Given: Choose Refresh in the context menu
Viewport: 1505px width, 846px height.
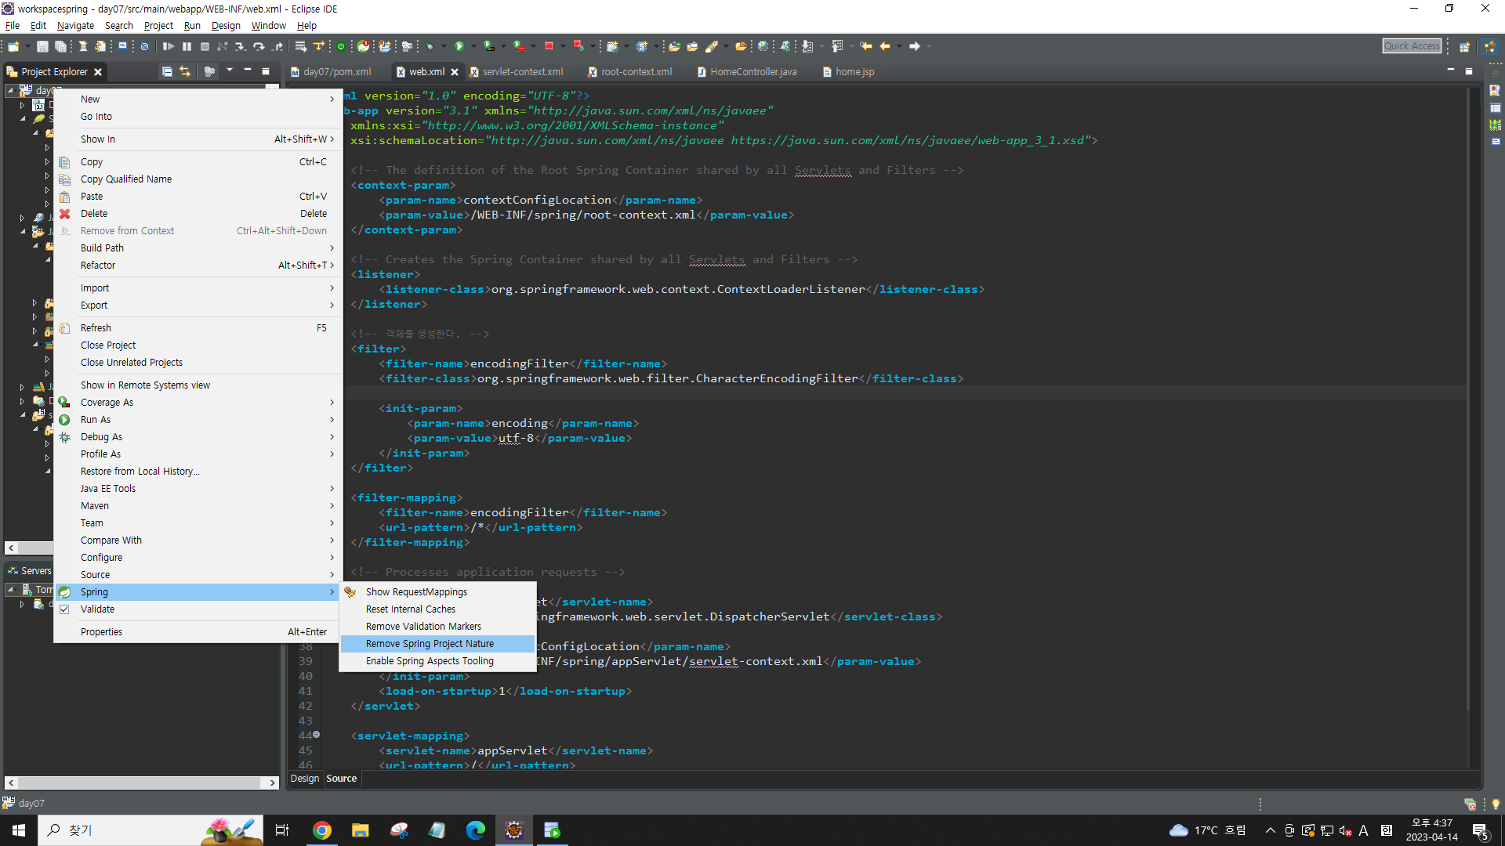Looking at the screenshot, I should click(198, 328).
